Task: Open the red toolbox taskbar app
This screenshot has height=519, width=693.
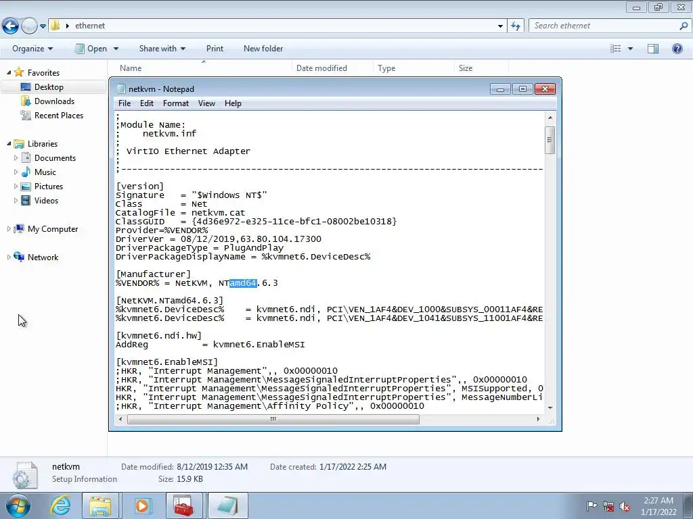Action: (184, 505)
